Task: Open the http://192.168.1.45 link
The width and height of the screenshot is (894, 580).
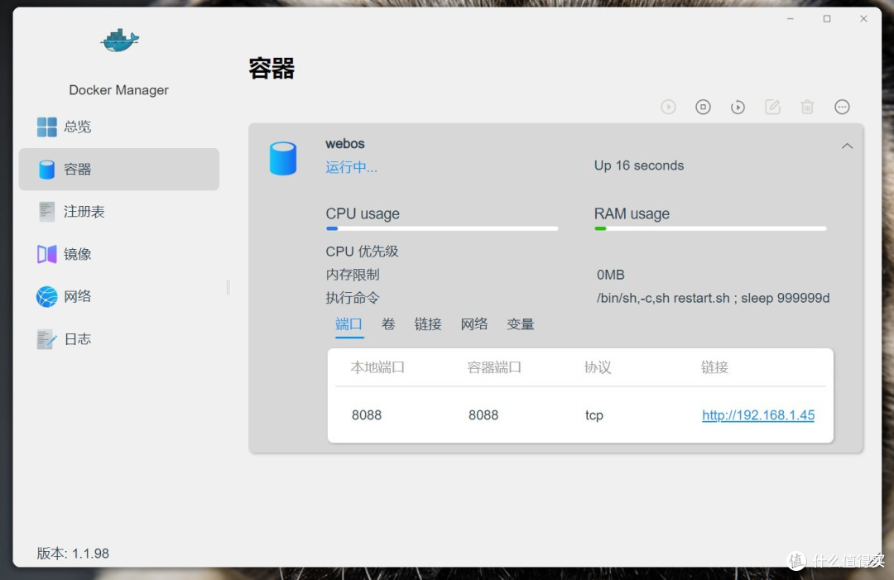Action: 758,415
